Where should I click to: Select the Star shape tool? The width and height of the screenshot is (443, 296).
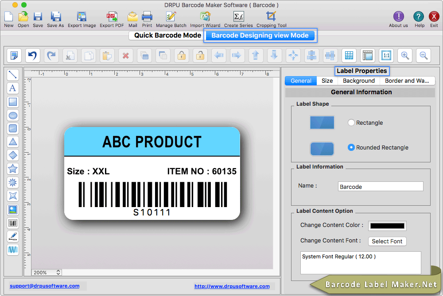13,169
